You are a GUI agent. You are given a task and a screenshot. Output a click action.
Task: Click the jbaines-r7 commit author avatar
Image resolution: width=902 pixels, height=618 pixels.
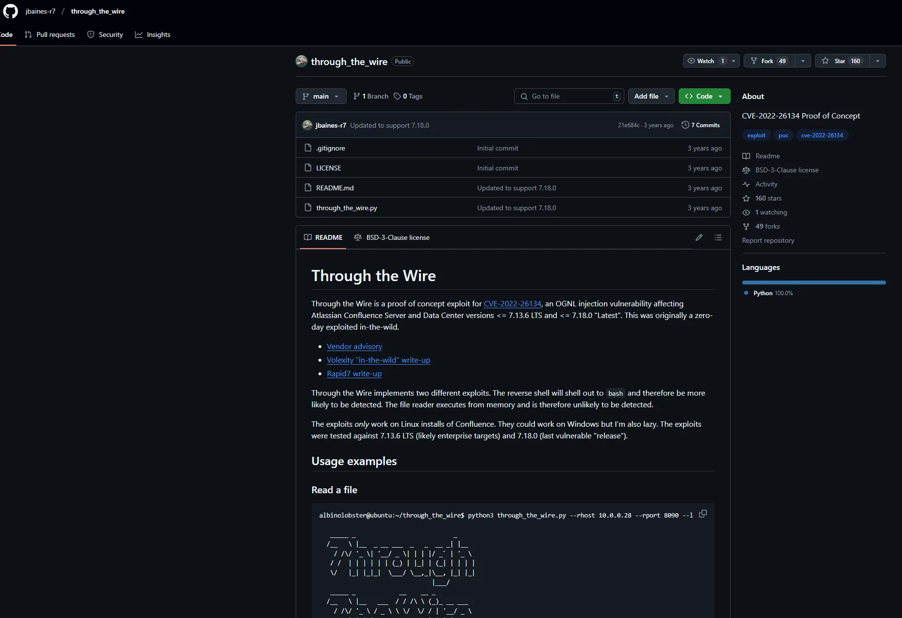coord(307,125)
